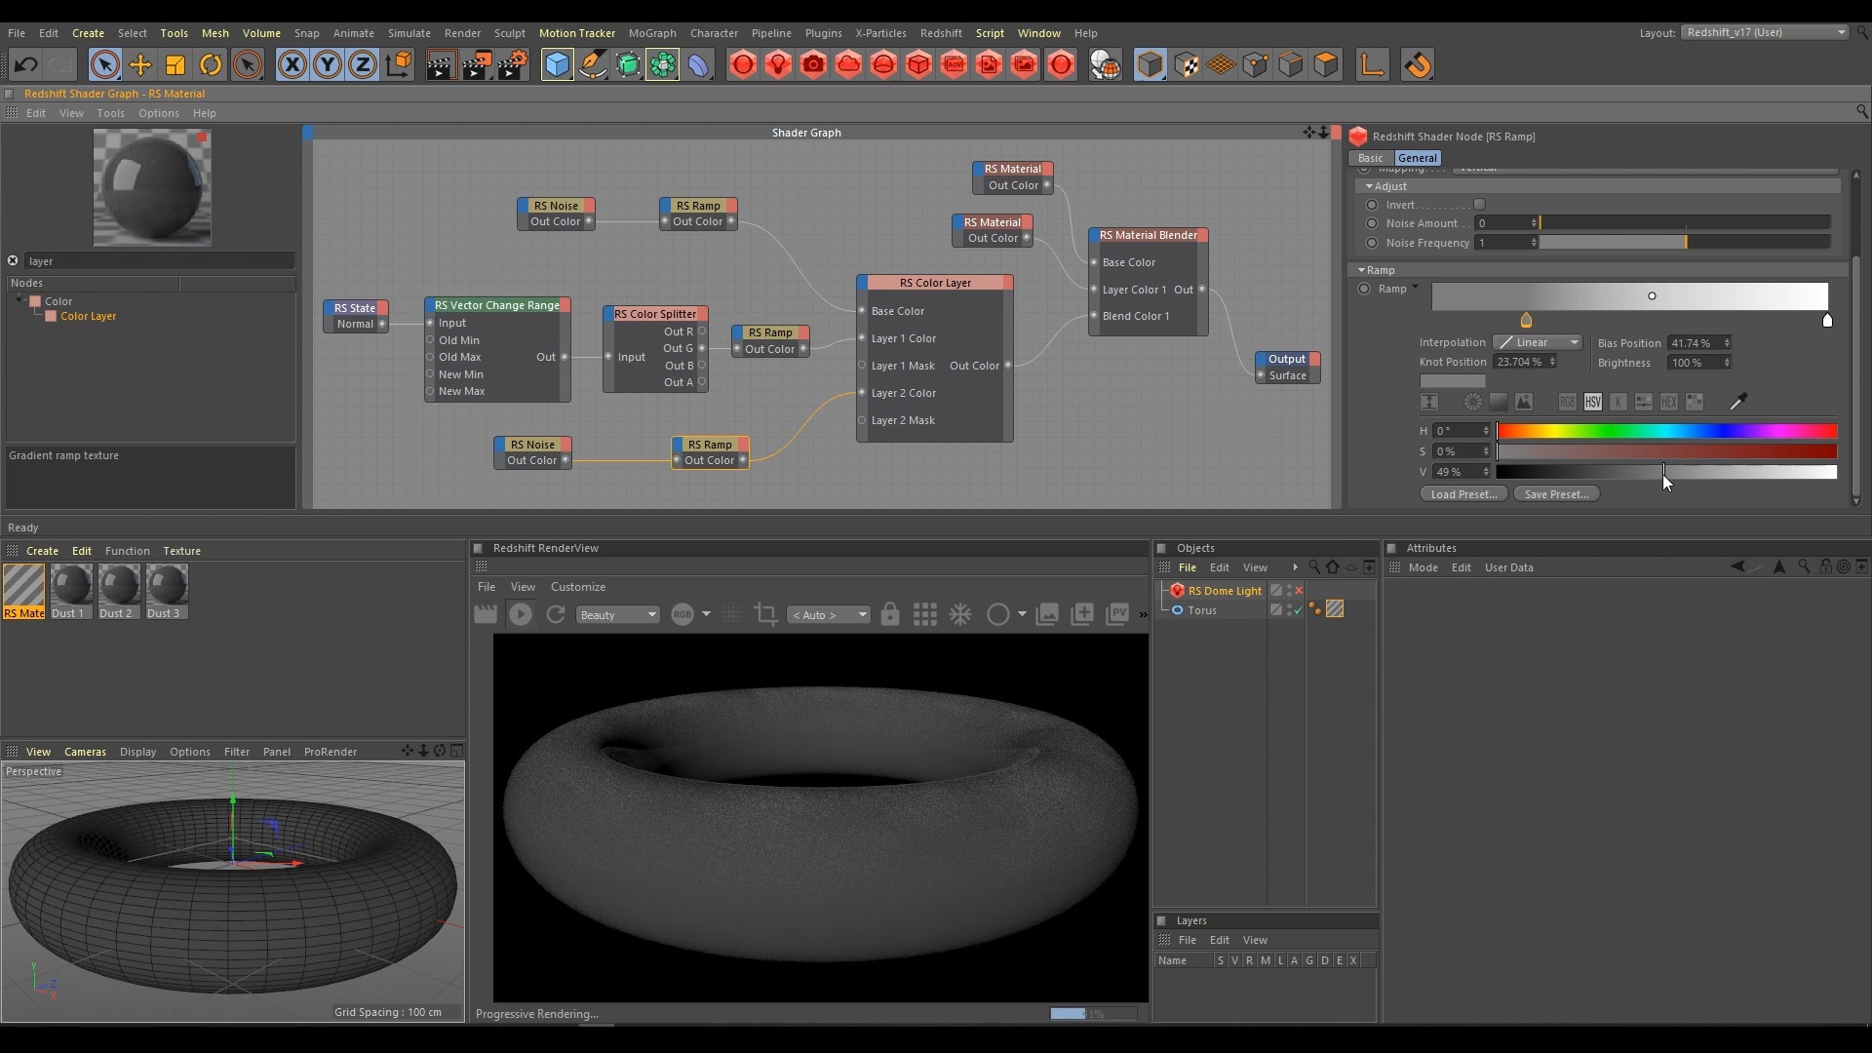Collapse the Adjust section

(1369, 186)
